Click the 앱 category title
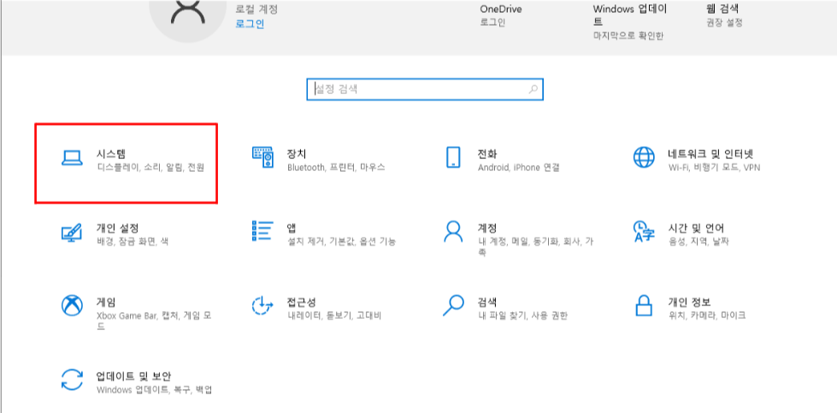837x413 pixels. click(292, 228)
